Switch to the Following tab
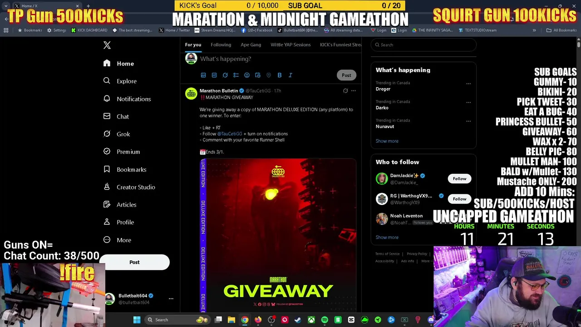 (x=221, y=45)
